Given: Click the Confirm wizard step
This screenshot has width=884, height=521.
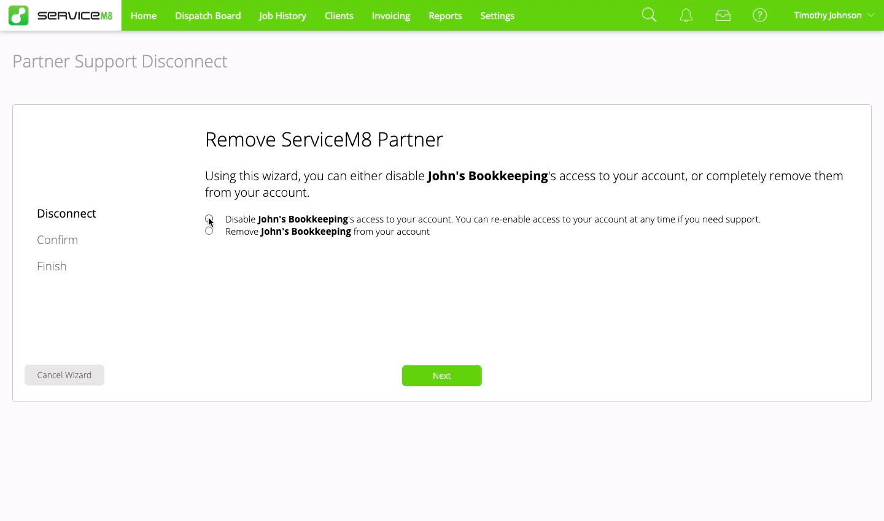Looking at the screenshot, I should [x=57, y=240].
